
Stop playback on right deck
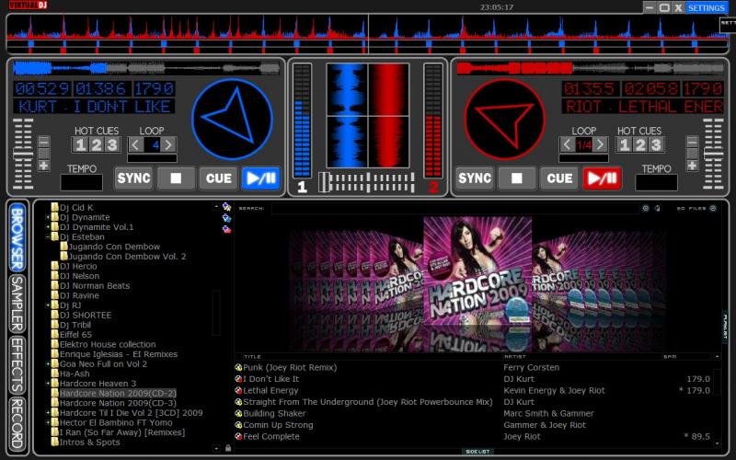pos(517,178)
